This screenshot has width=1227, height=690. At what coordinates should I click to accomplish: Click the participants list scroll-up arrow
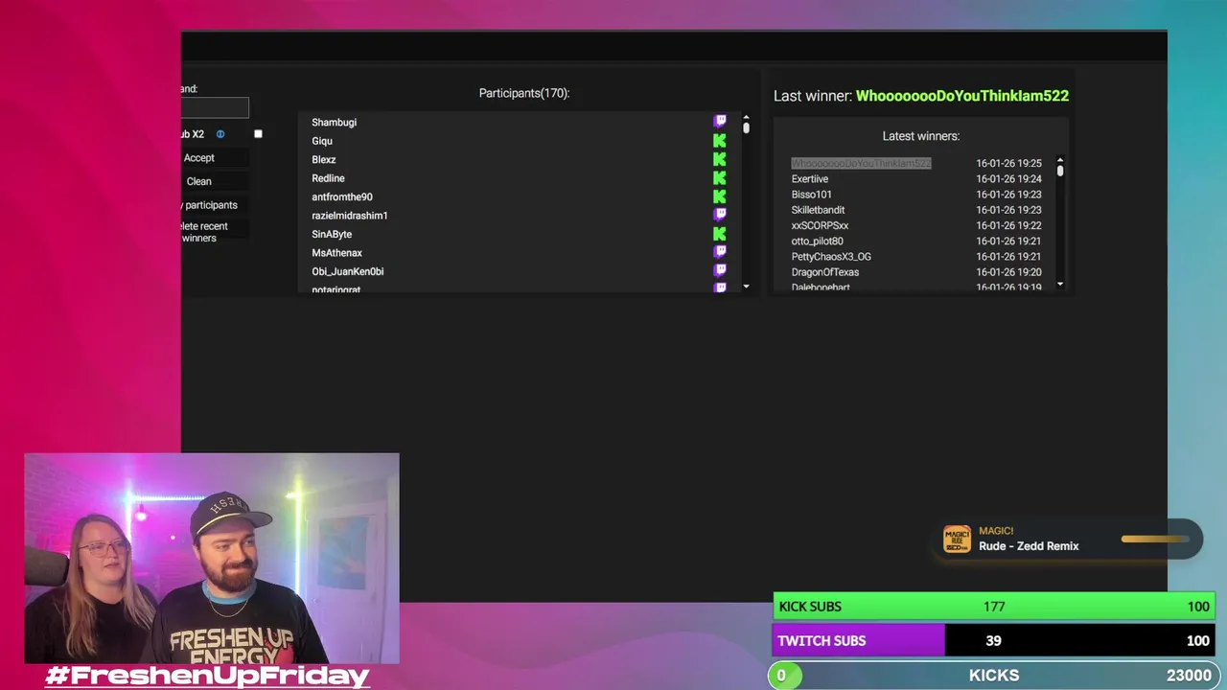tap(746, 119)
